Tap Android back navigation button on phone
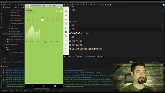This screenshot has width=165, height=93. point(33,86)
